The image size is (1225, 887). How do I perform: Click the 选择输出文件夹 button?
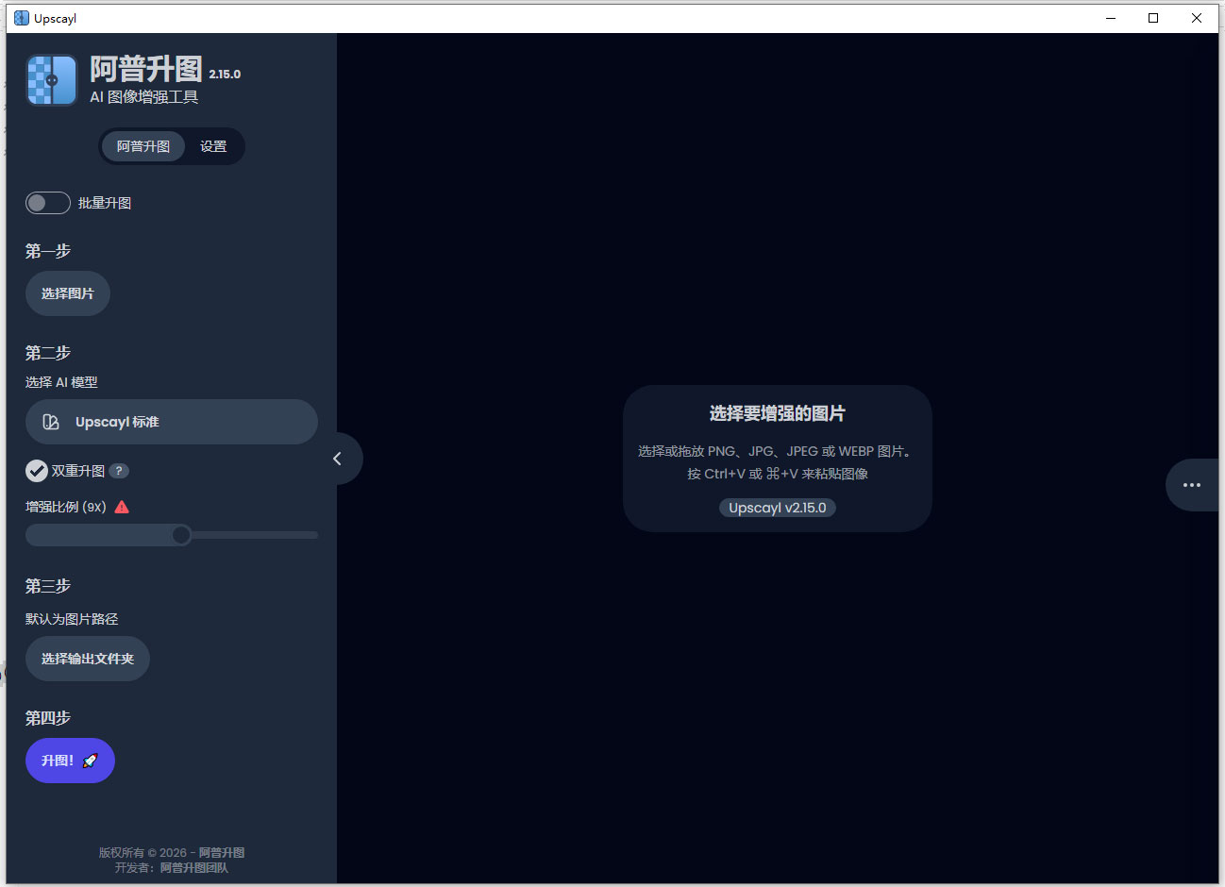click(87, 659)
